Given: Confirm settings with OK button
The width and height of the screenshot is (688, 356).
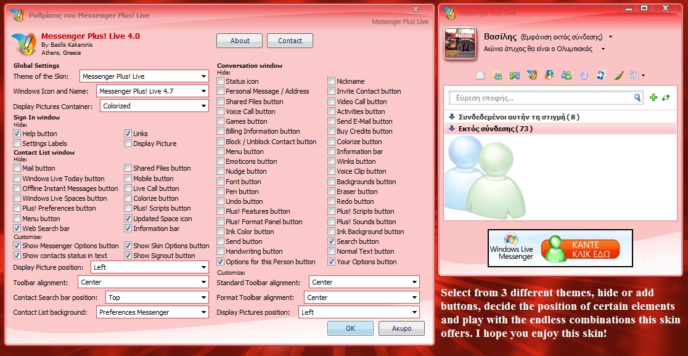Looking at the screenshot, I should tap(350, 328).
